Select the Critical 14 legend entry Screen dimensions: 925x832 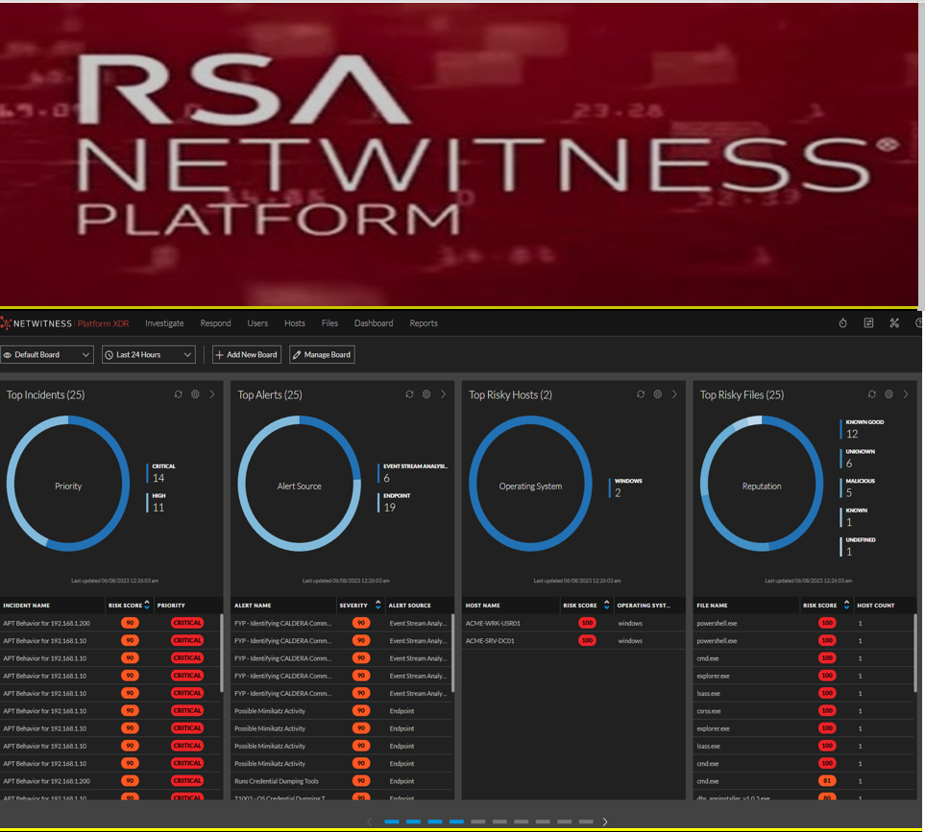pyautogui.click(x=161, y=473)
